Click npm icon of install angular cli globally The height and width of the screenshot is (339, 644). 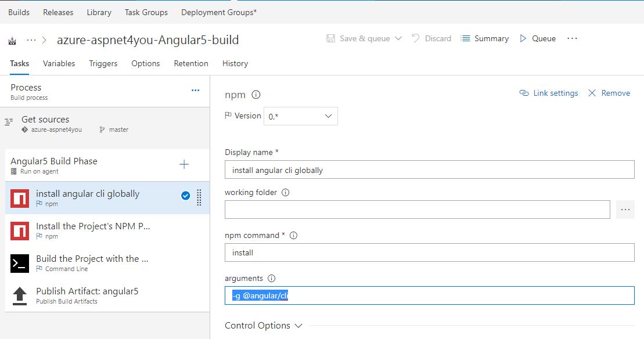click(x=20, y=198)
